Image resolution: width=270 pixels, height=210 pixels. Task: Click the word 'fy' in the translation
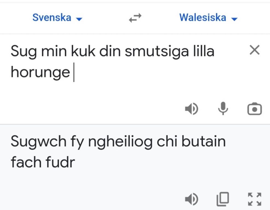click(x=85, y=142)
